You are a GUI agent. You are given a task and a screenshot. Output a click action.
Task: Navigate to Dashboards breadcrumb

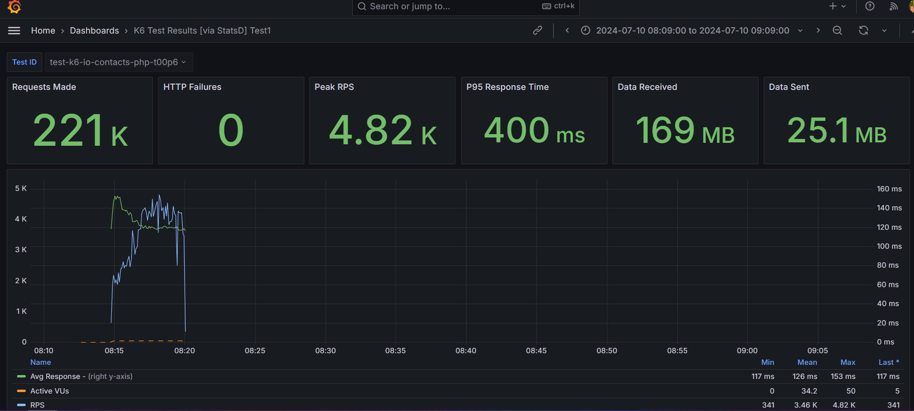(94, 31)
